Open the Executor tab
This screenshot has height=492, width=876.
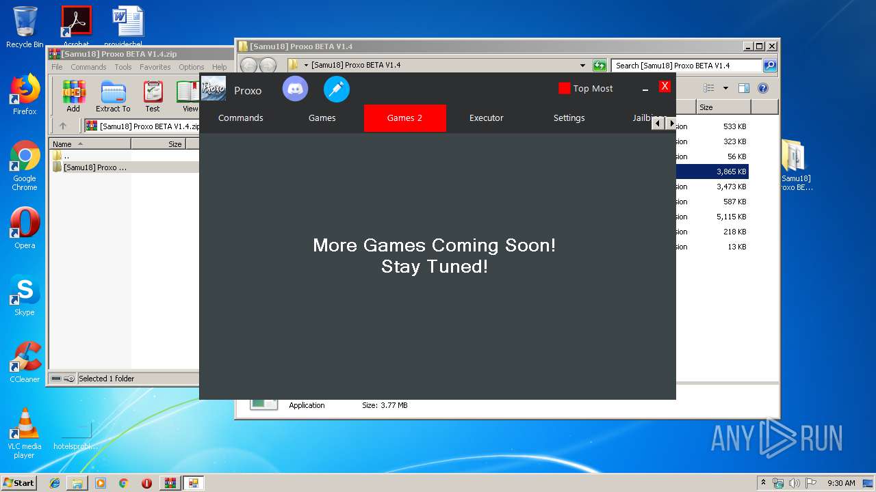[x=487, y=118]
